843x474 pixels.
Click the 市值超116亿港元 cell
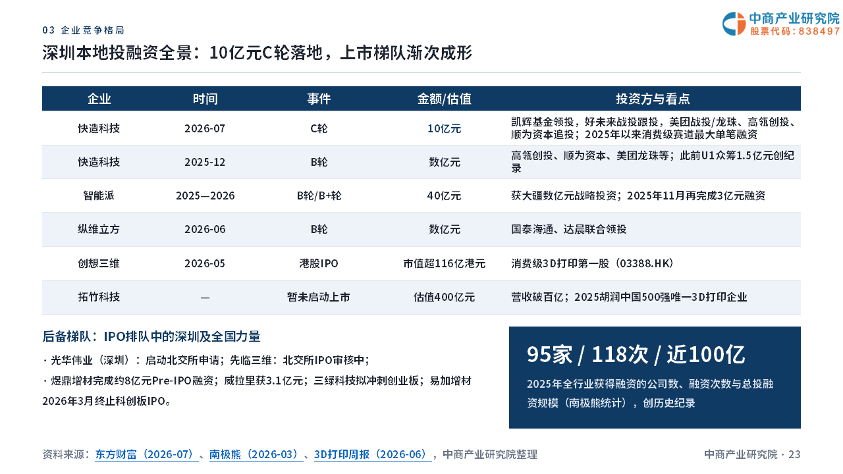(x=445, y=263)
